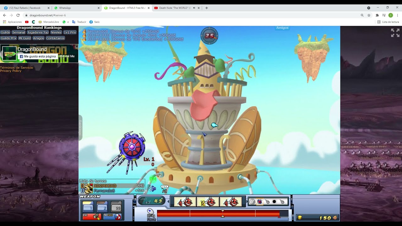The height and width of the screenshot is (226, 402).
Task: Click the gold coin 150 G display
Action: 317,218
